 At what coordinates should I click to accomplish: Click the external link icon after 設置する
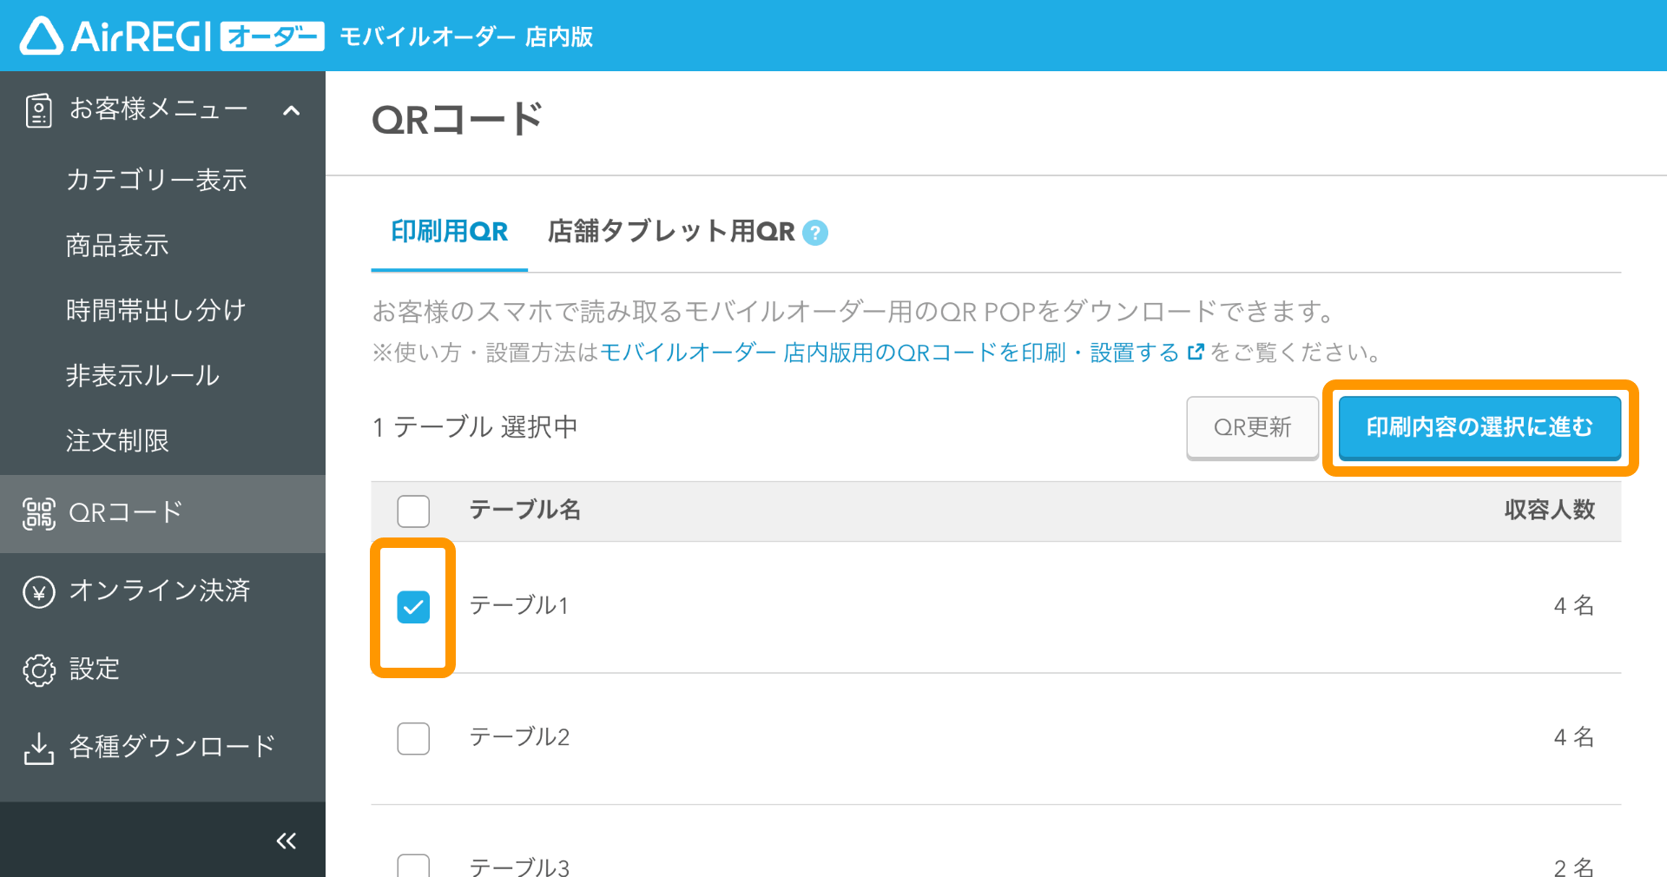1196,352
